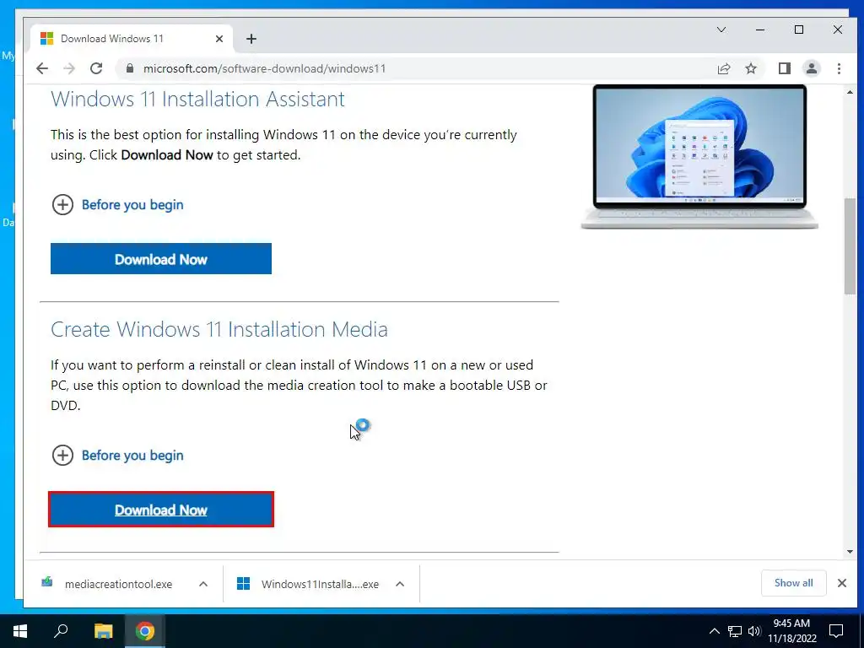The image size is (864, 648).
Task: Go back to the previous page
Action: [42, 68]
